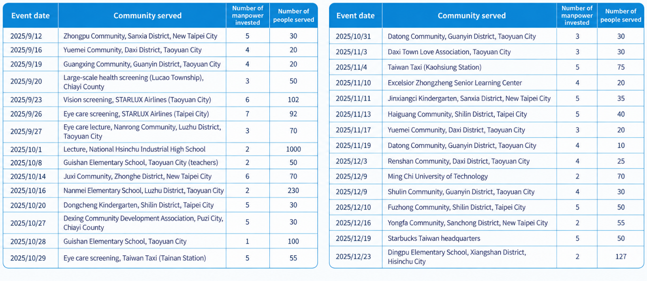This screenshot has height=281, width=647.
Task: Select Juxi Community, Zhonghe District row text
Action: coord(137,177)
